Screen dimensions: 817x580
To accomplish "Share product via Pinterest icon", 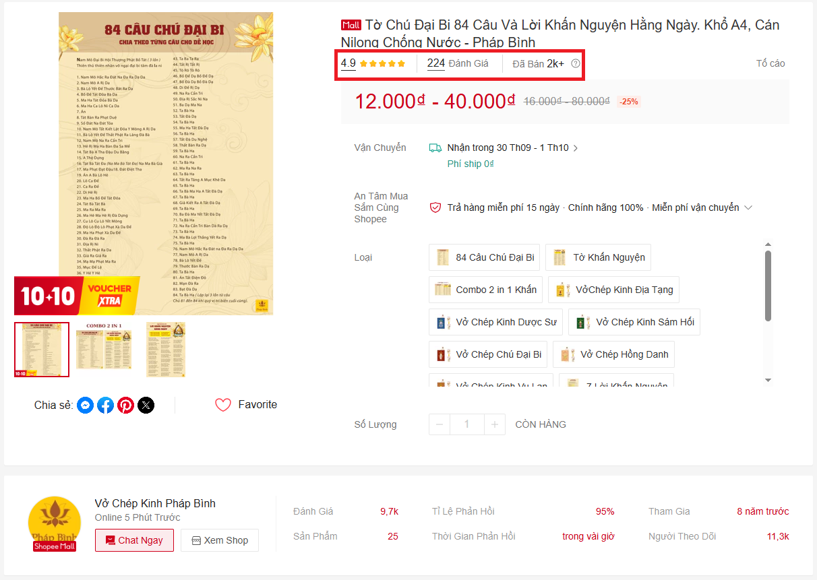I will coord(125,405).
